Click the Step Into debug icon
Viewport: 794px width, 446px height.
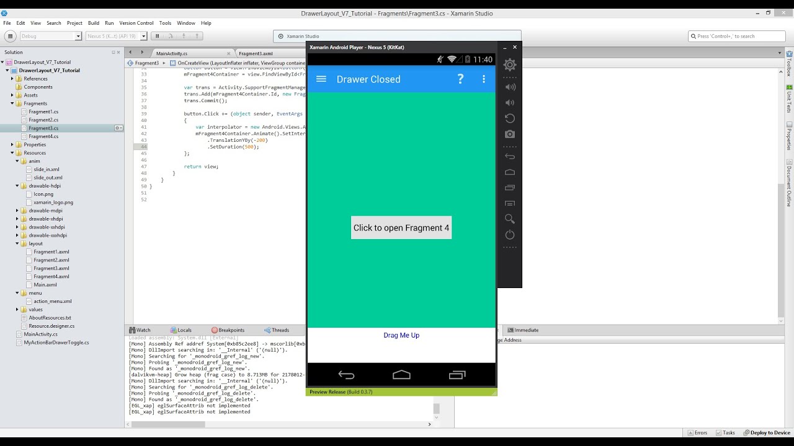click(x=184, y=36)
